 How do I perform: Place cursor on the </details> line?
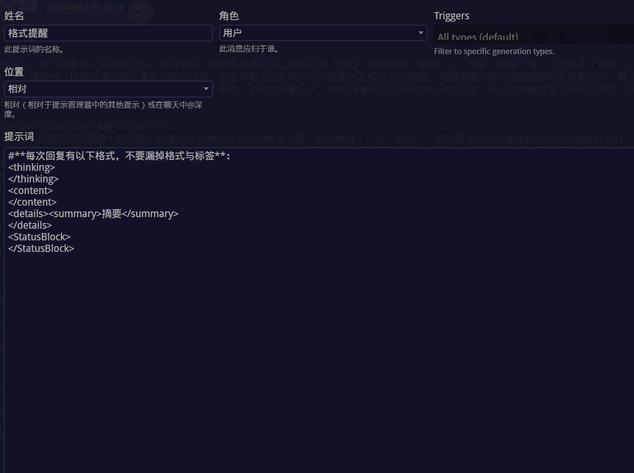point(30,225)
